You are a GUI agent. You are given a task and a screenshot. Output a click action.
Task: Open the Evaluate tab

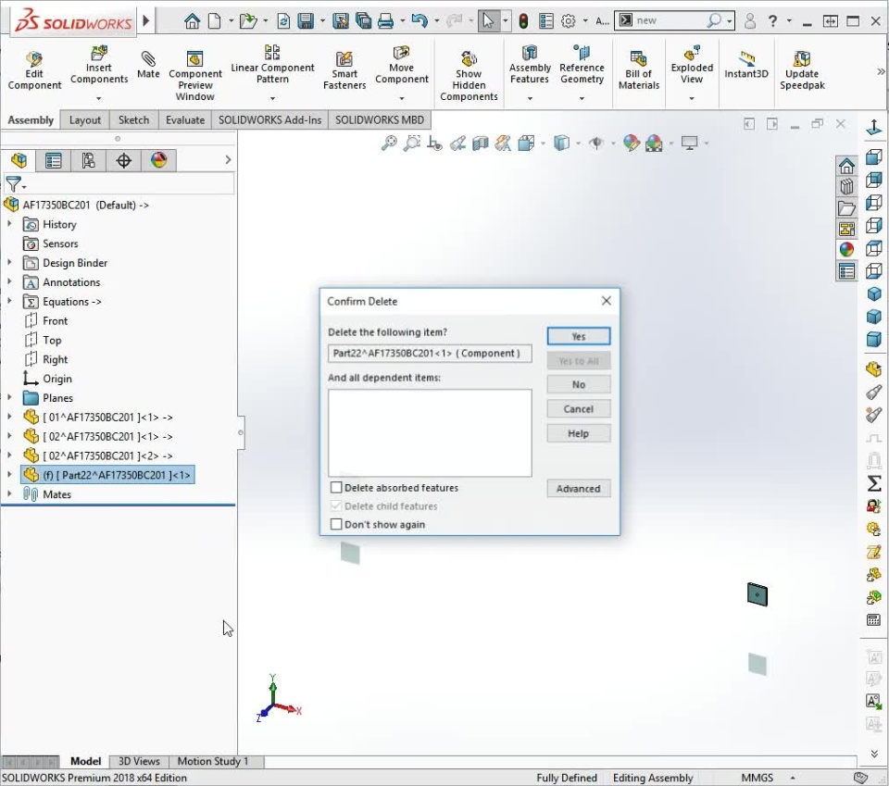pos(185,120)
